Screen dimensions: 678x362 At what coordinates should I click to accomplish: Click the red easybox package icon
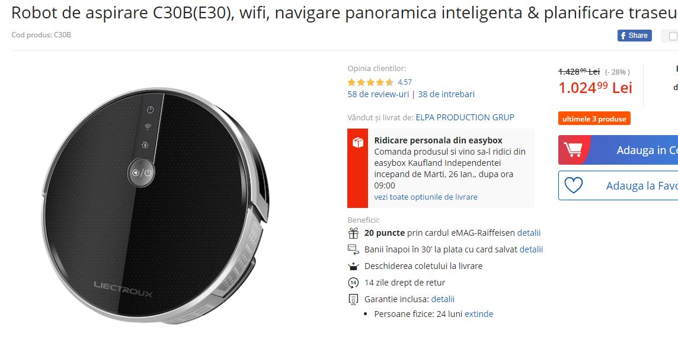[357, 142]
